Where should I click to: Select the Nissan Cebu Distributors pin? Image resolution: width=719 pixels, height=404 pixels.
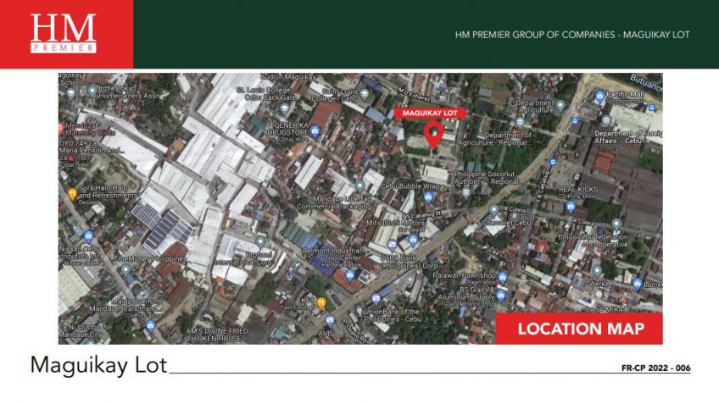(x=88, y=236)
